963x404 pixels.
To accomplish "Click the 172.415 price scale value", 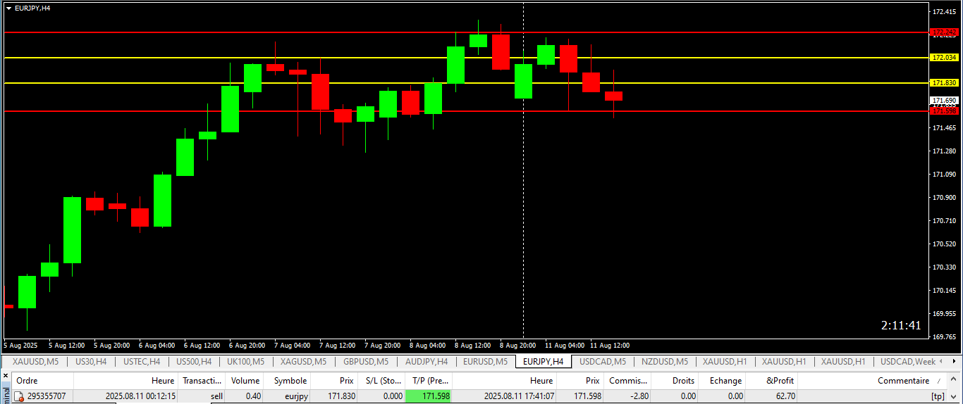I will coord(945,12).
